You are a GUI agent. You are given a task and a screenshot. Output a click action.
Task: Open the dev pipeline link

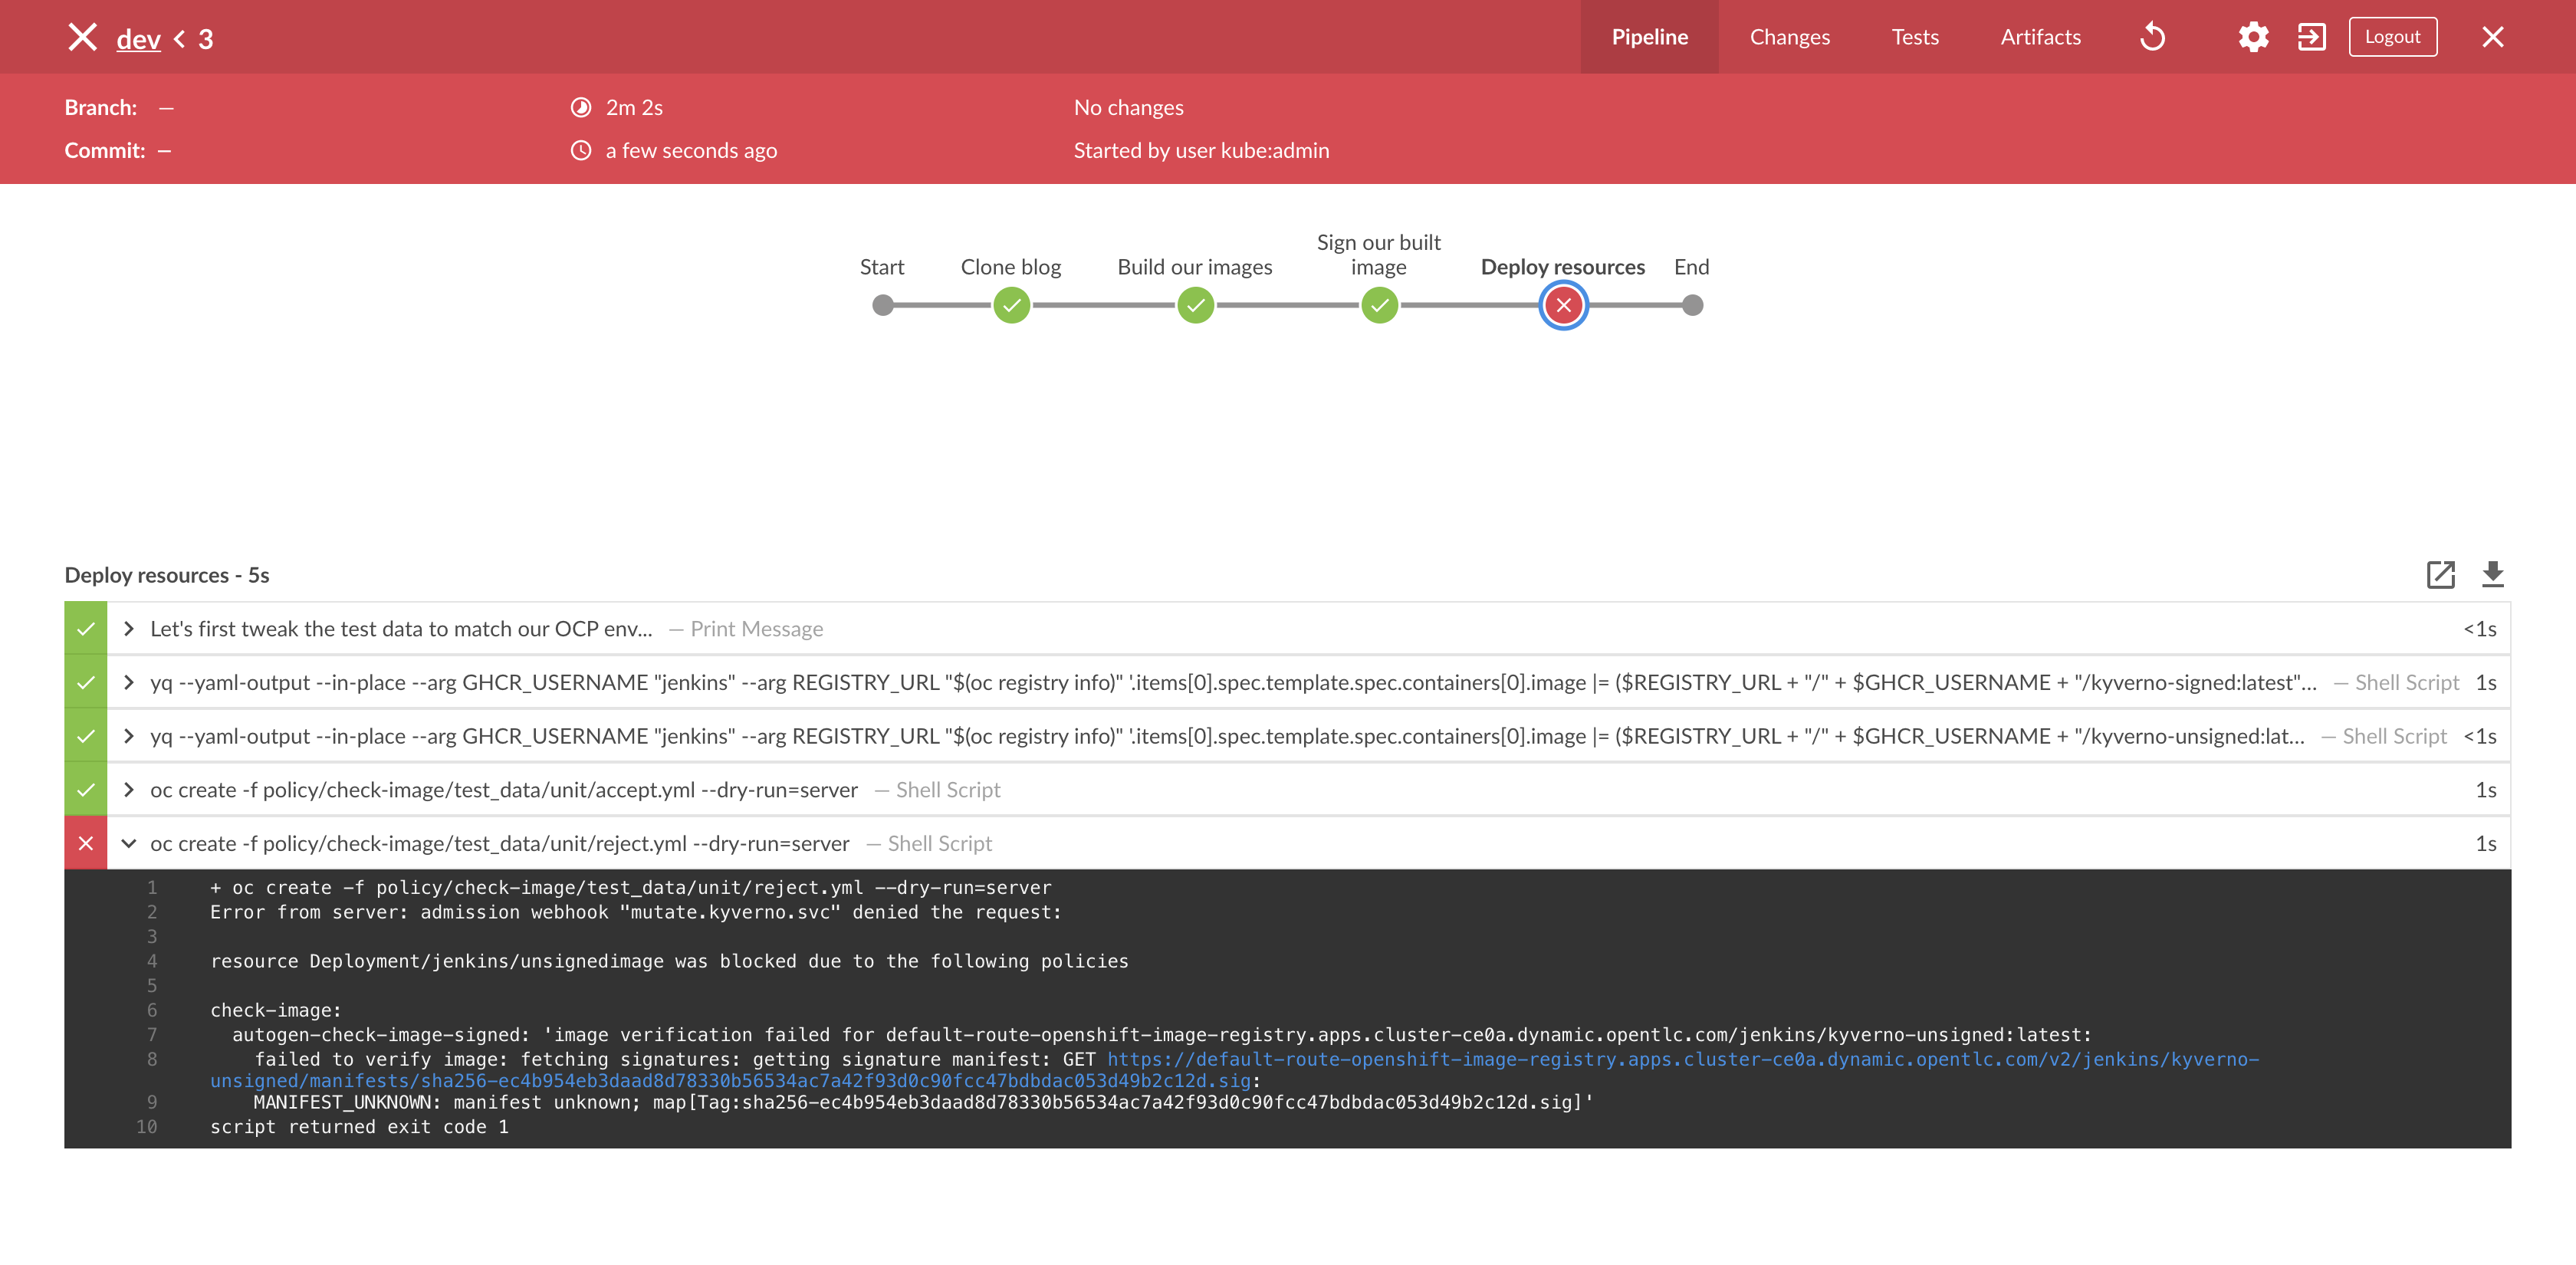click(x=138, y=39)
